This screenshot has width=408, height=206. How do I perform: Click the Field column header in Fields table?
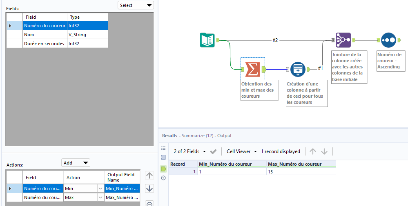pos(45,17)
